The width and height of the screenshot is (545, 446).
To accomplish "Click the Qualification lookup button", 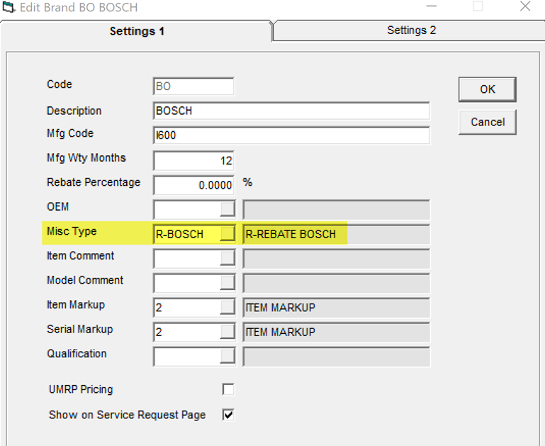I will (x=227, y=356).
